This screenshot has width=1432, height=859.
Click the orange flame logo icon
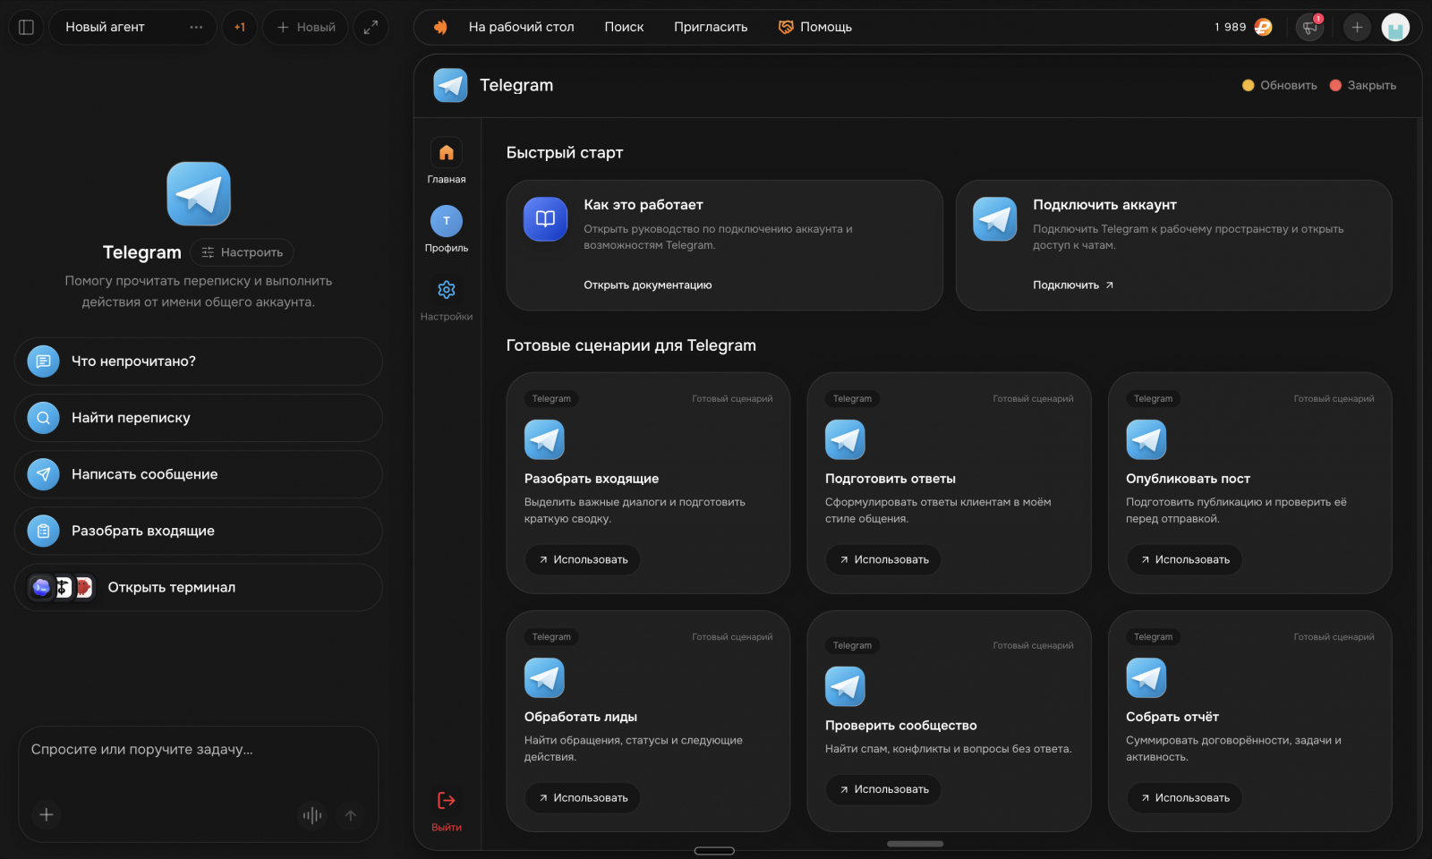point(440,27)
